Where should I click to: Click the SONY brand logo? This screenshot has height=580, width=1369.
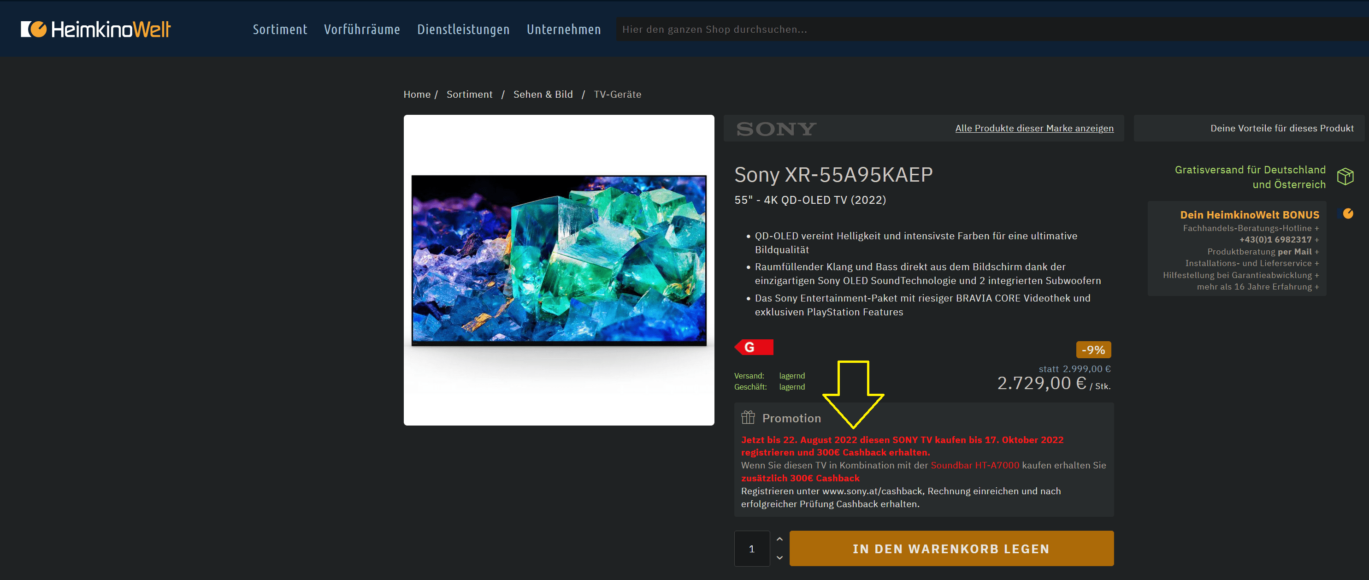point(776,129)
